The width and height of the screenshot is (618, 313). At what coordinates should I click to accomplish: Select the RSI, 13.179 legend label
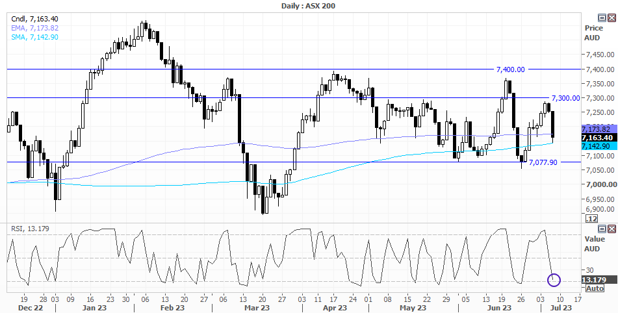tap(29, 229)
